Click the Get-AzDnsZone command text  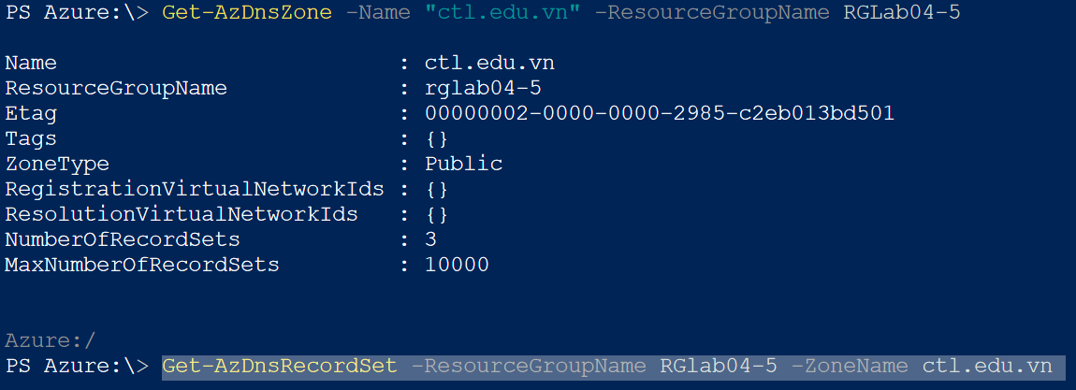coord(247,12)
